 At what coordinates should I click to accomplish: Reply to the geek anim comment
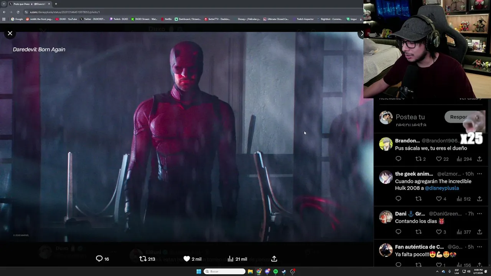pos(398,199)
